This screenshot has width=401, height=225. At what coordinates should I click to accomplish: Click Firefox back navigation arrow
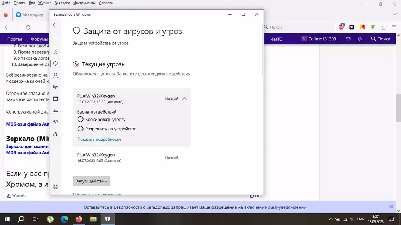click(x=7, y=27)
